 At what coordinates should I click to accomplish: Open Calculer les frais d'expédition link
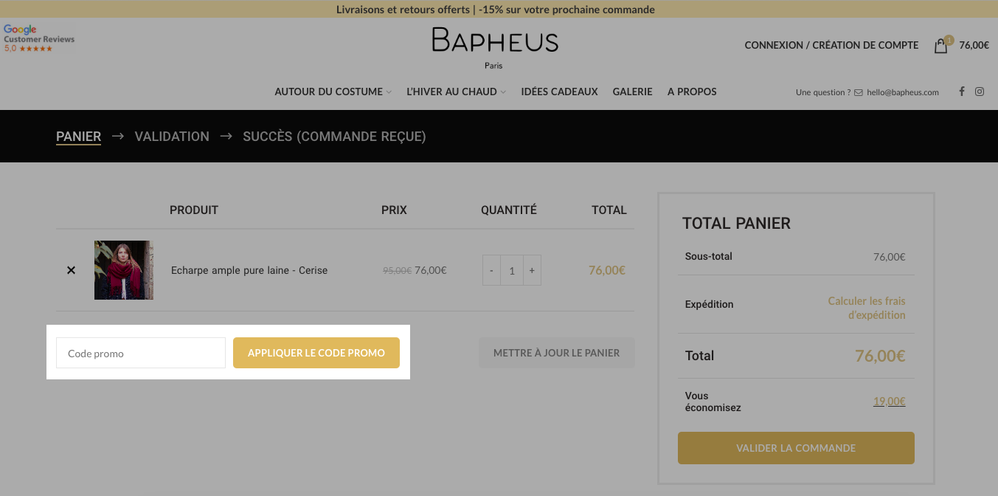(867, 308)
